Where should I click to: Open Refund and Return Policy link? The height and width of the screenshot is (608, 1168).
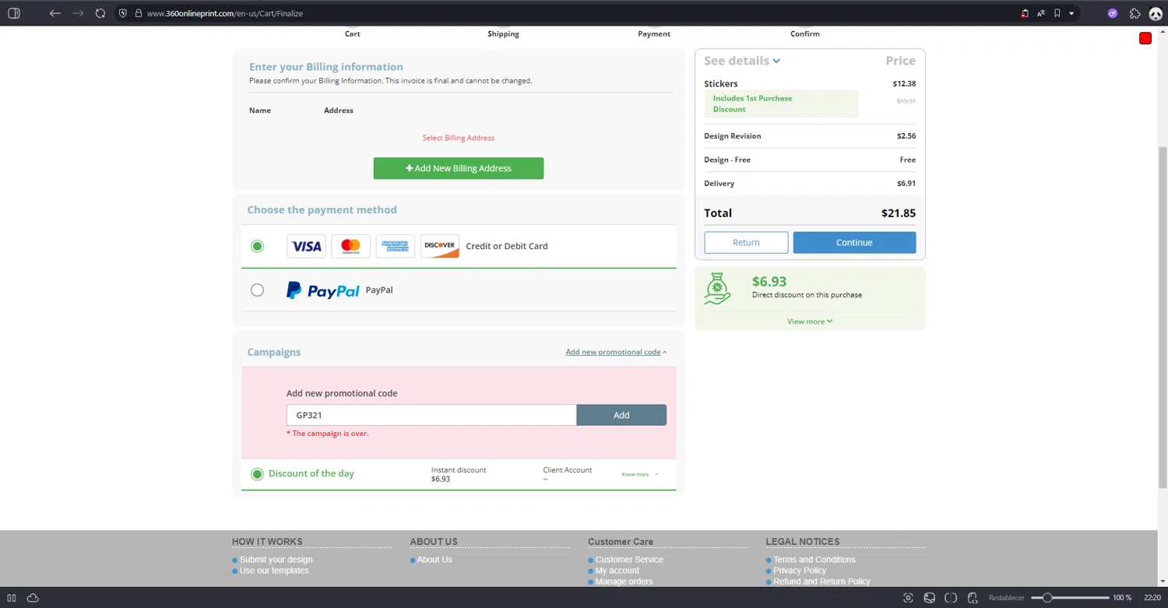(x=822, y=582)
